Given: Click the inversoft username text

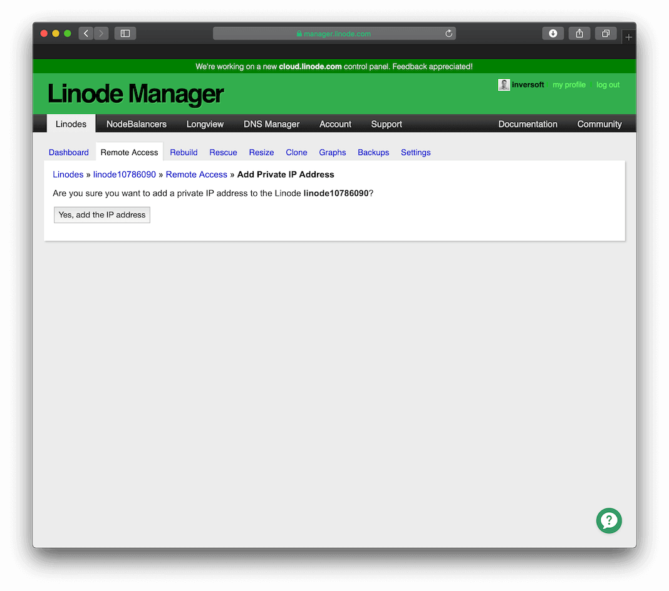Looking at the screenshot, I should [x=528, y=85].
